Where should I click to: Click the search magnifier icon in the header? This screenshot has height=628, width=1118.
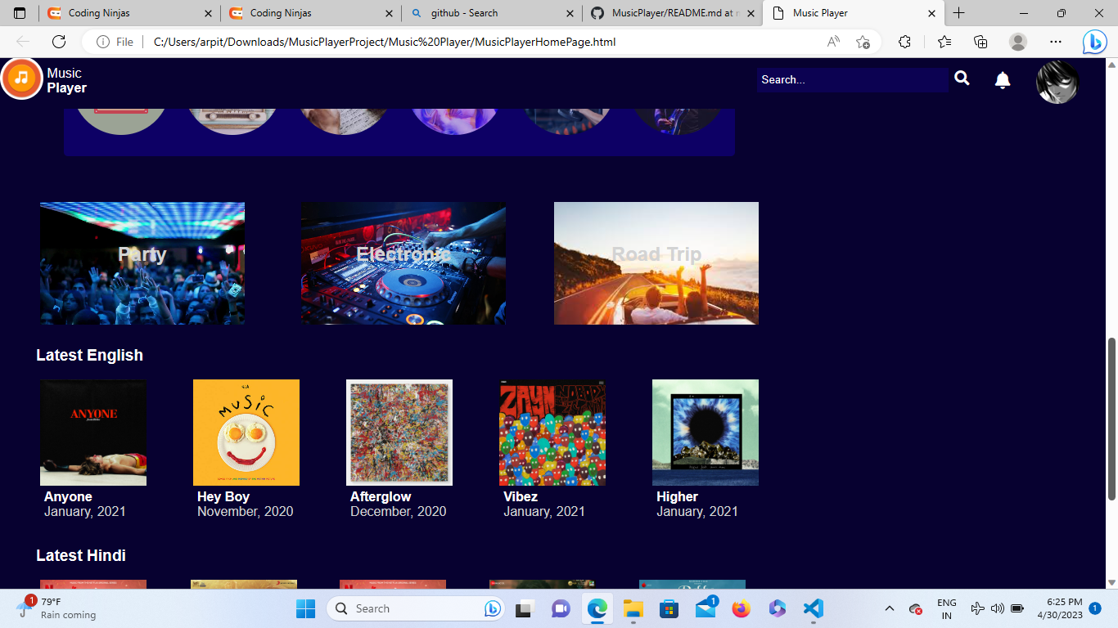pos(962,78)
